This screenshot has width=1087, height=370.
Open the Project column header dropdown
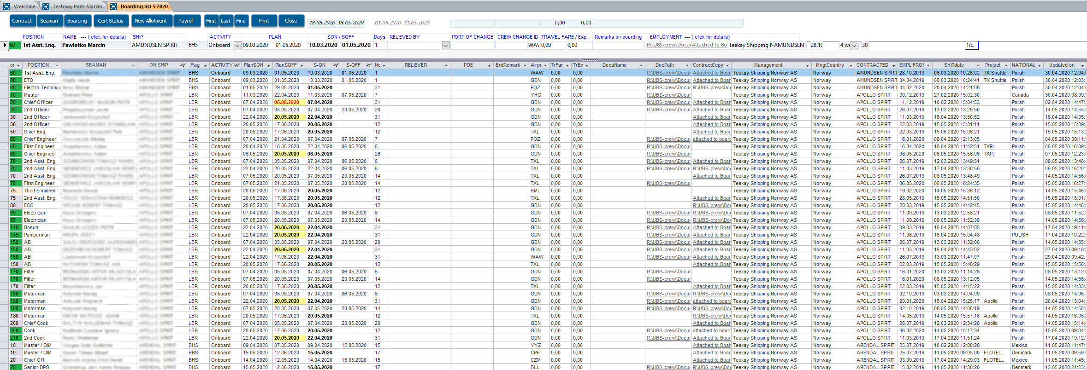1006,65
